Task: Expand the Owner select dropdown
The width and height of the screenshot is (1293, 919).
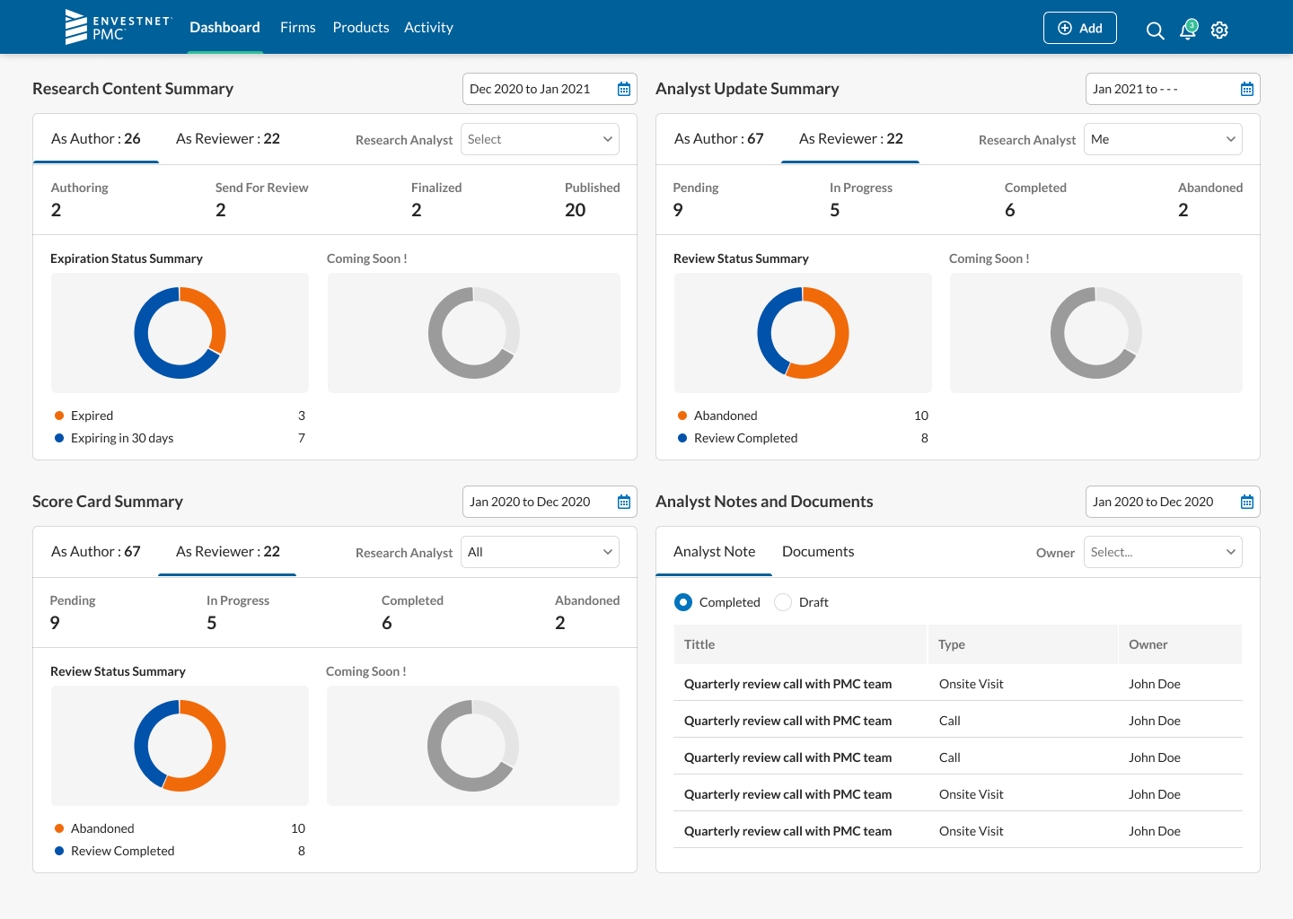Action: (x=1163, y=552)
